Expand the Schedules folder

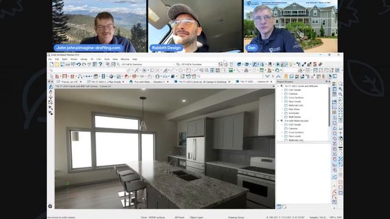tap(282, 113)
